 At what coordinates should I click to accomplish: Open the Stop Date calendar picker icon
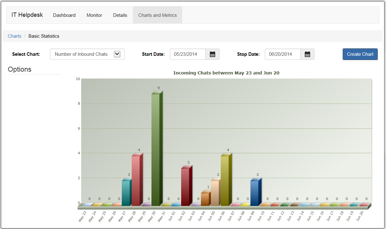(x=307, y=54)
